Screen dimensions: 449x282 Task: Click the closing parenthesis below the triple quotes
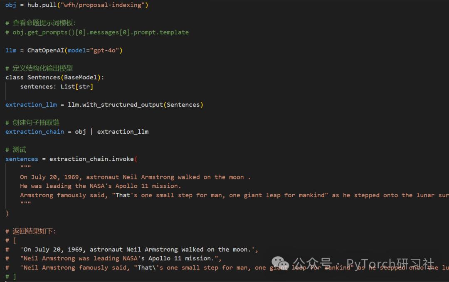click(7, 213)
